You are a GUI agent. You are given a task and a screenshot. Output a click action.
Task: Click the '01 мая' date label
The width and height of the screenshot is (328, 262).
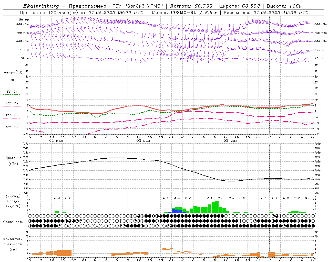[x=56, y=141]
